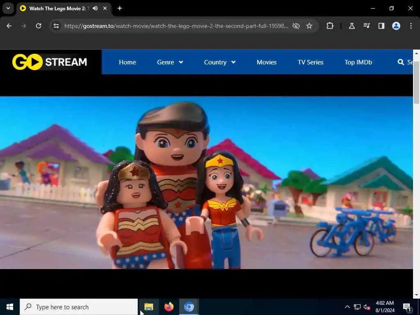The height and width of the screenshot is (315, 420).
Task: Open the TV Series section
Action: tap(310, 62)
